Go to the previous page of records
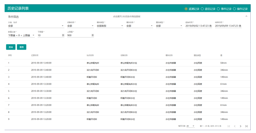 coord(235,126)
